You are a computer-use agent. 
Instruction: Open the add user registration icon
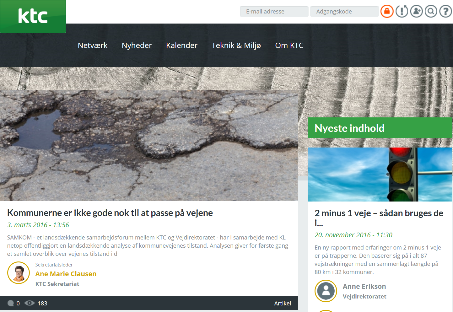coord(416,12)
